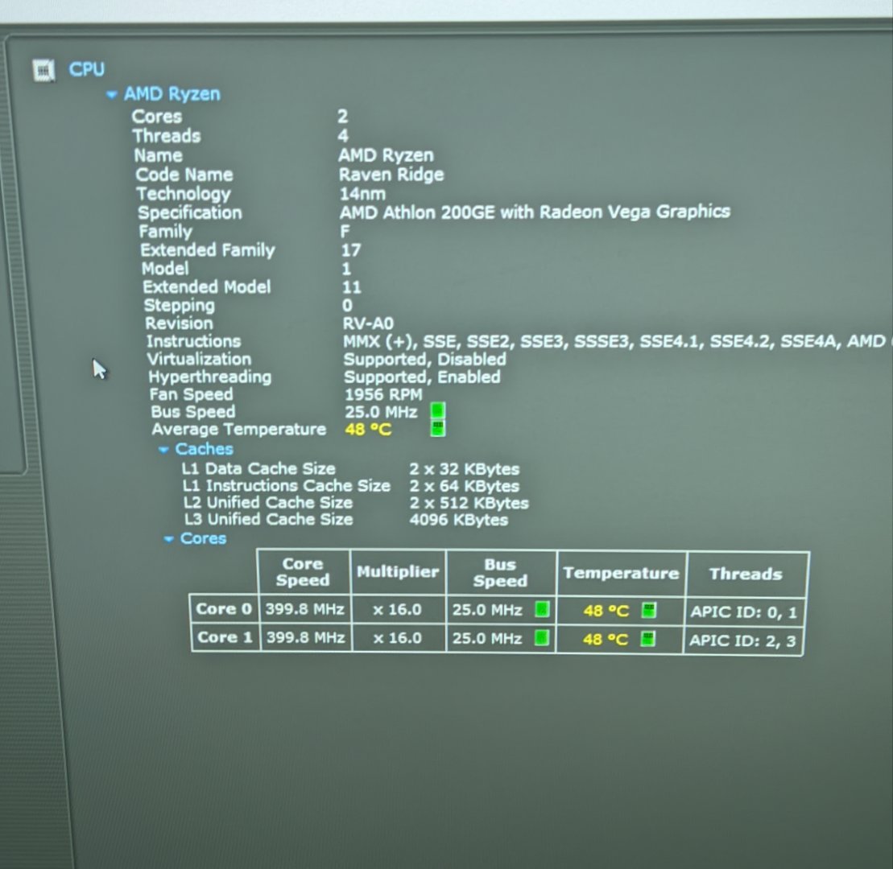Viewport: 893px width, 869px height.
Task: Click the Technology value 14nm
Action: 362,194
